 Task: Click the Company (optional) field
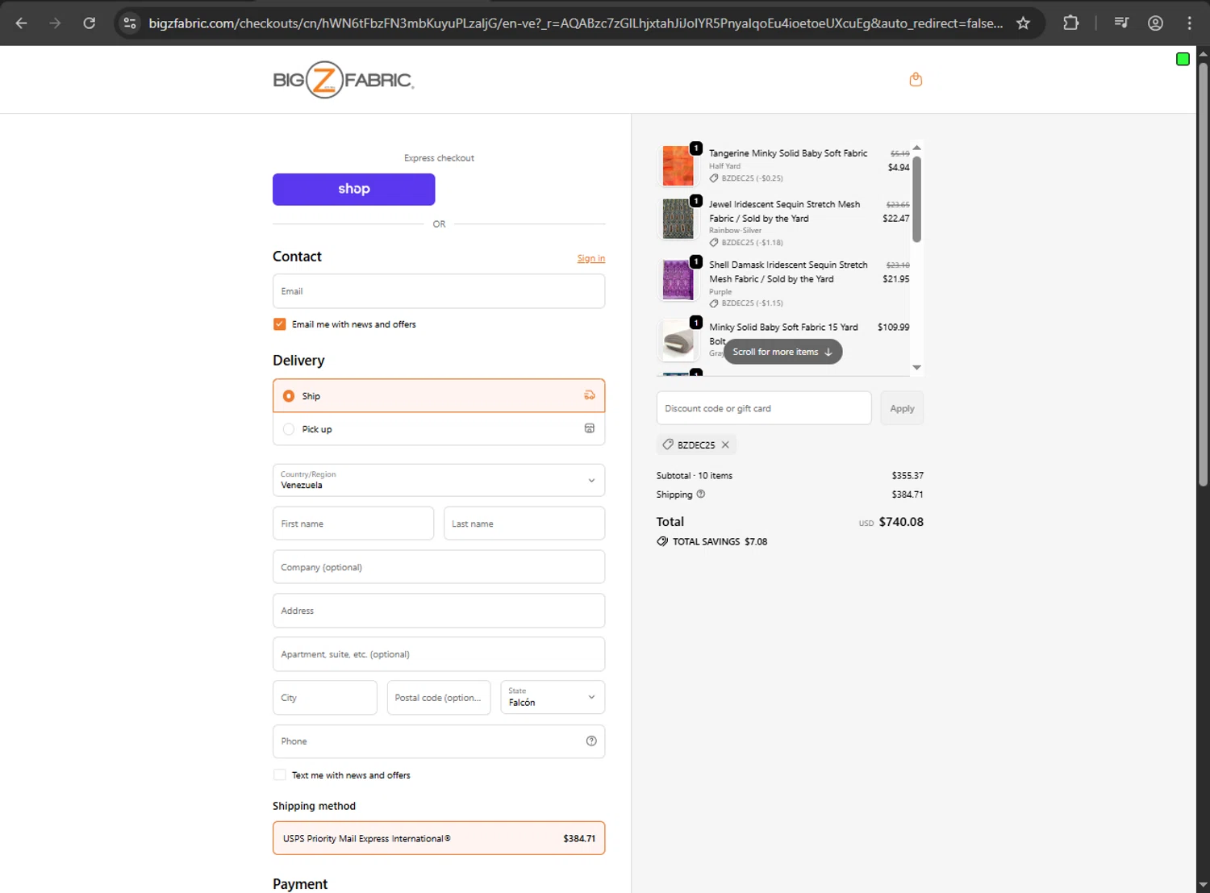pyautogui.click(x=439, y=567)
